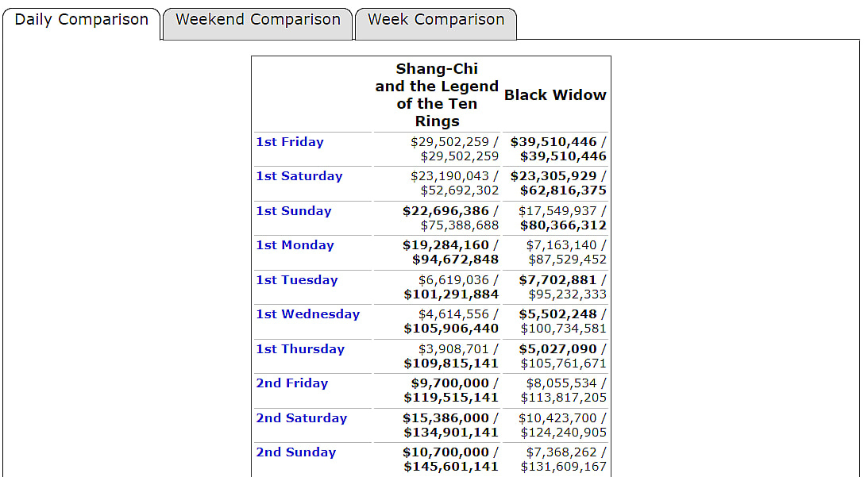The height and width of the screenshot is (477, 864).
Task: Click Black Widow's $39,510,446 first Friday cell
Action: point(553,142)
